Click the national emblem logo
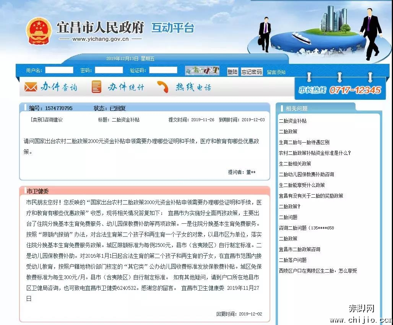The height and width of the screenshot is (325, 393). click(39, 31)
